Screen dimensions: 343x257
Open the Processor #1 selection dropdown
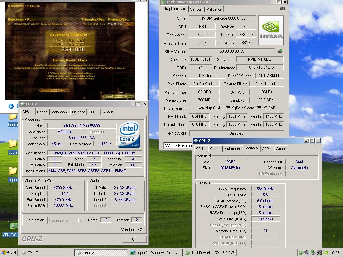[x=81, y=220]
